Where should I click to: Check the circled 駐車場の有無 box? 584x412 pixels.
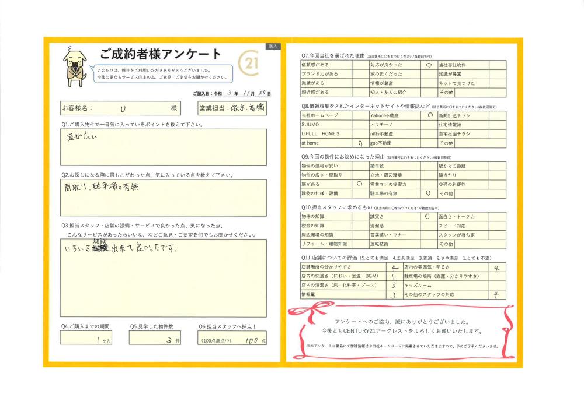429,193
